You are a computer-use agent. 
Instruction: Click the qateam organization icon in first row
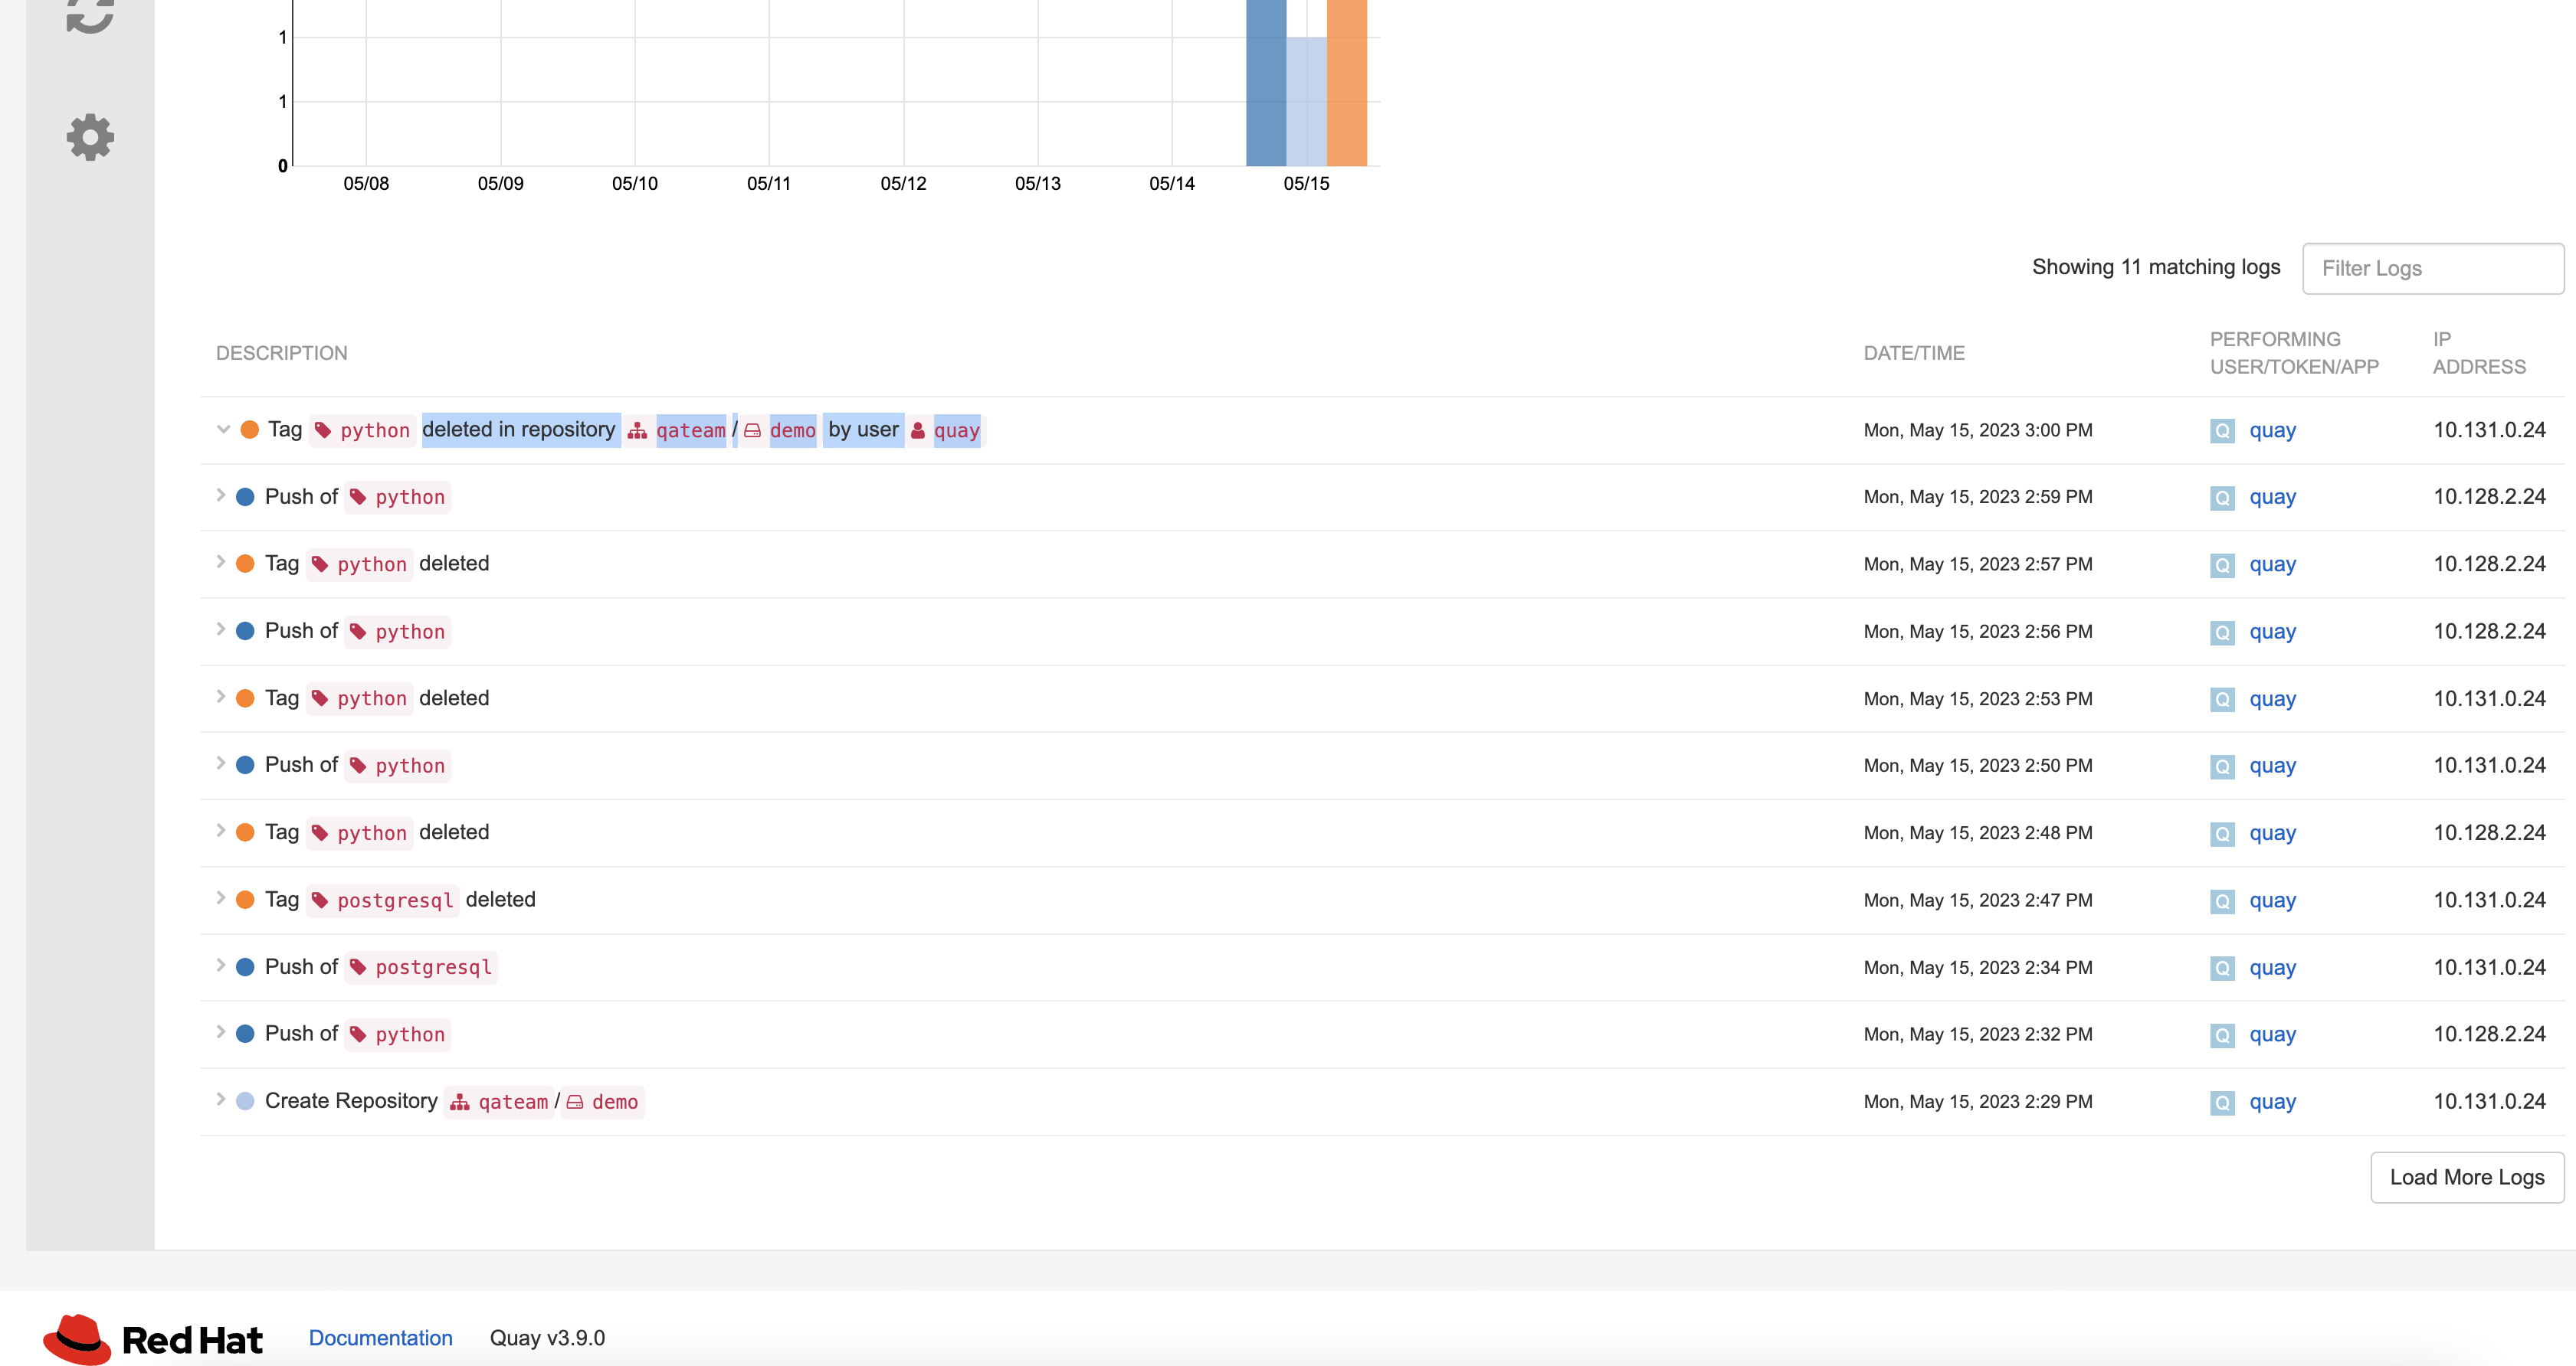[x=637, y=430]
